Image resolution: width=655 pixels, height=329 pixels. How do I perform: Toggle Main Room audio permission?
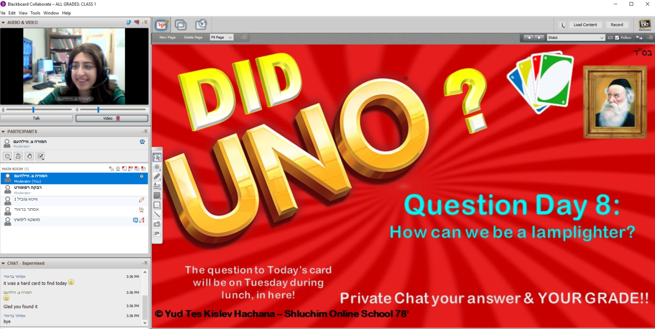click(111, 169)
